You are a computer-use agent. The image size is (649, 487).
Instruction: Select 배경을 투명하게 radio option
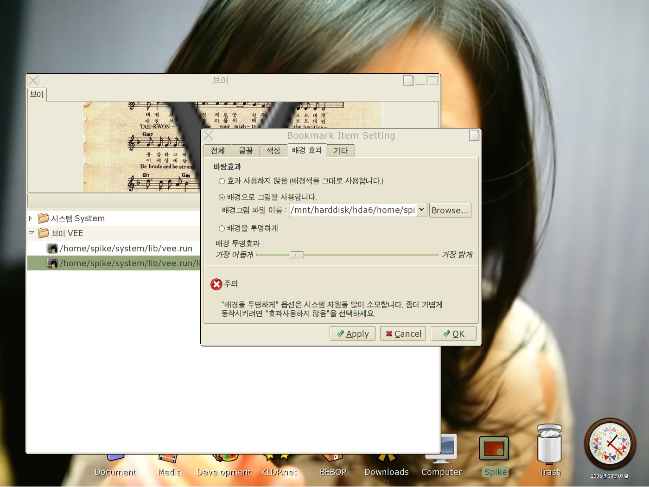222,229
